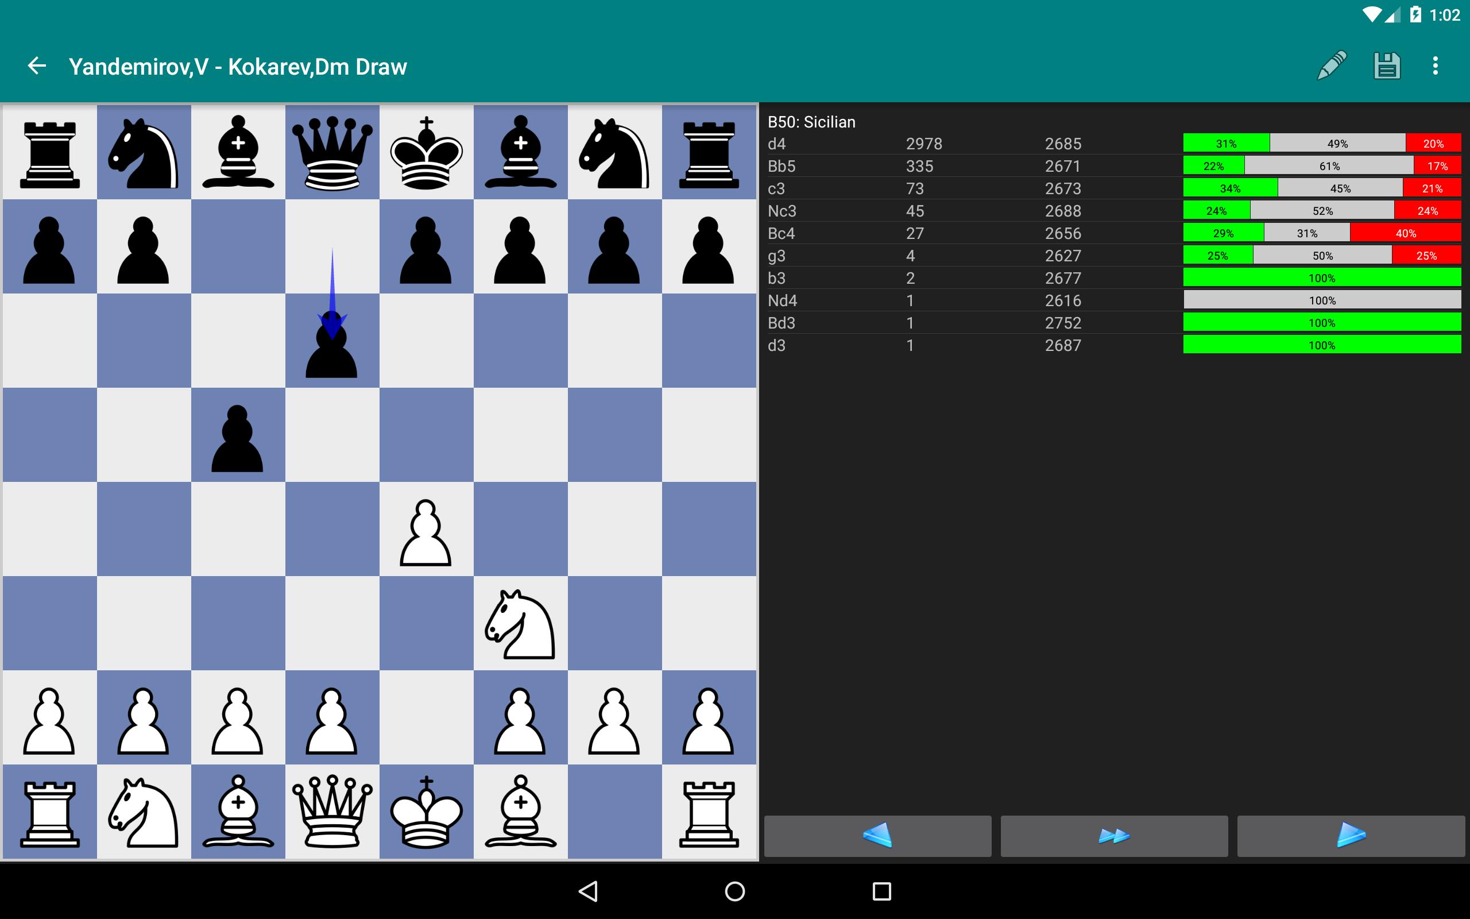Click the 40% loss bar for Bc4

coord(1406,233)
